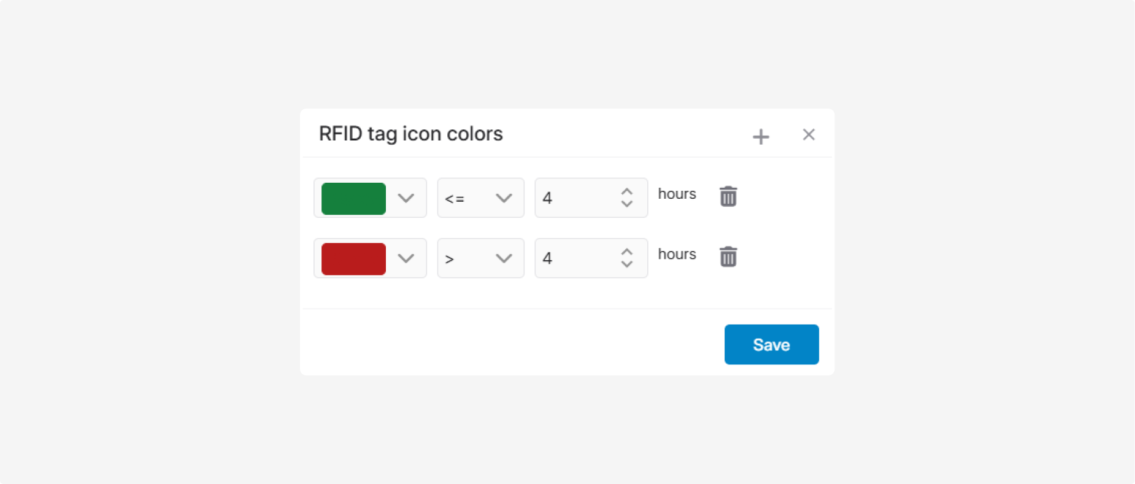
Task: Close the RFID tag icon colors dialog
Action: click(809, 134)
